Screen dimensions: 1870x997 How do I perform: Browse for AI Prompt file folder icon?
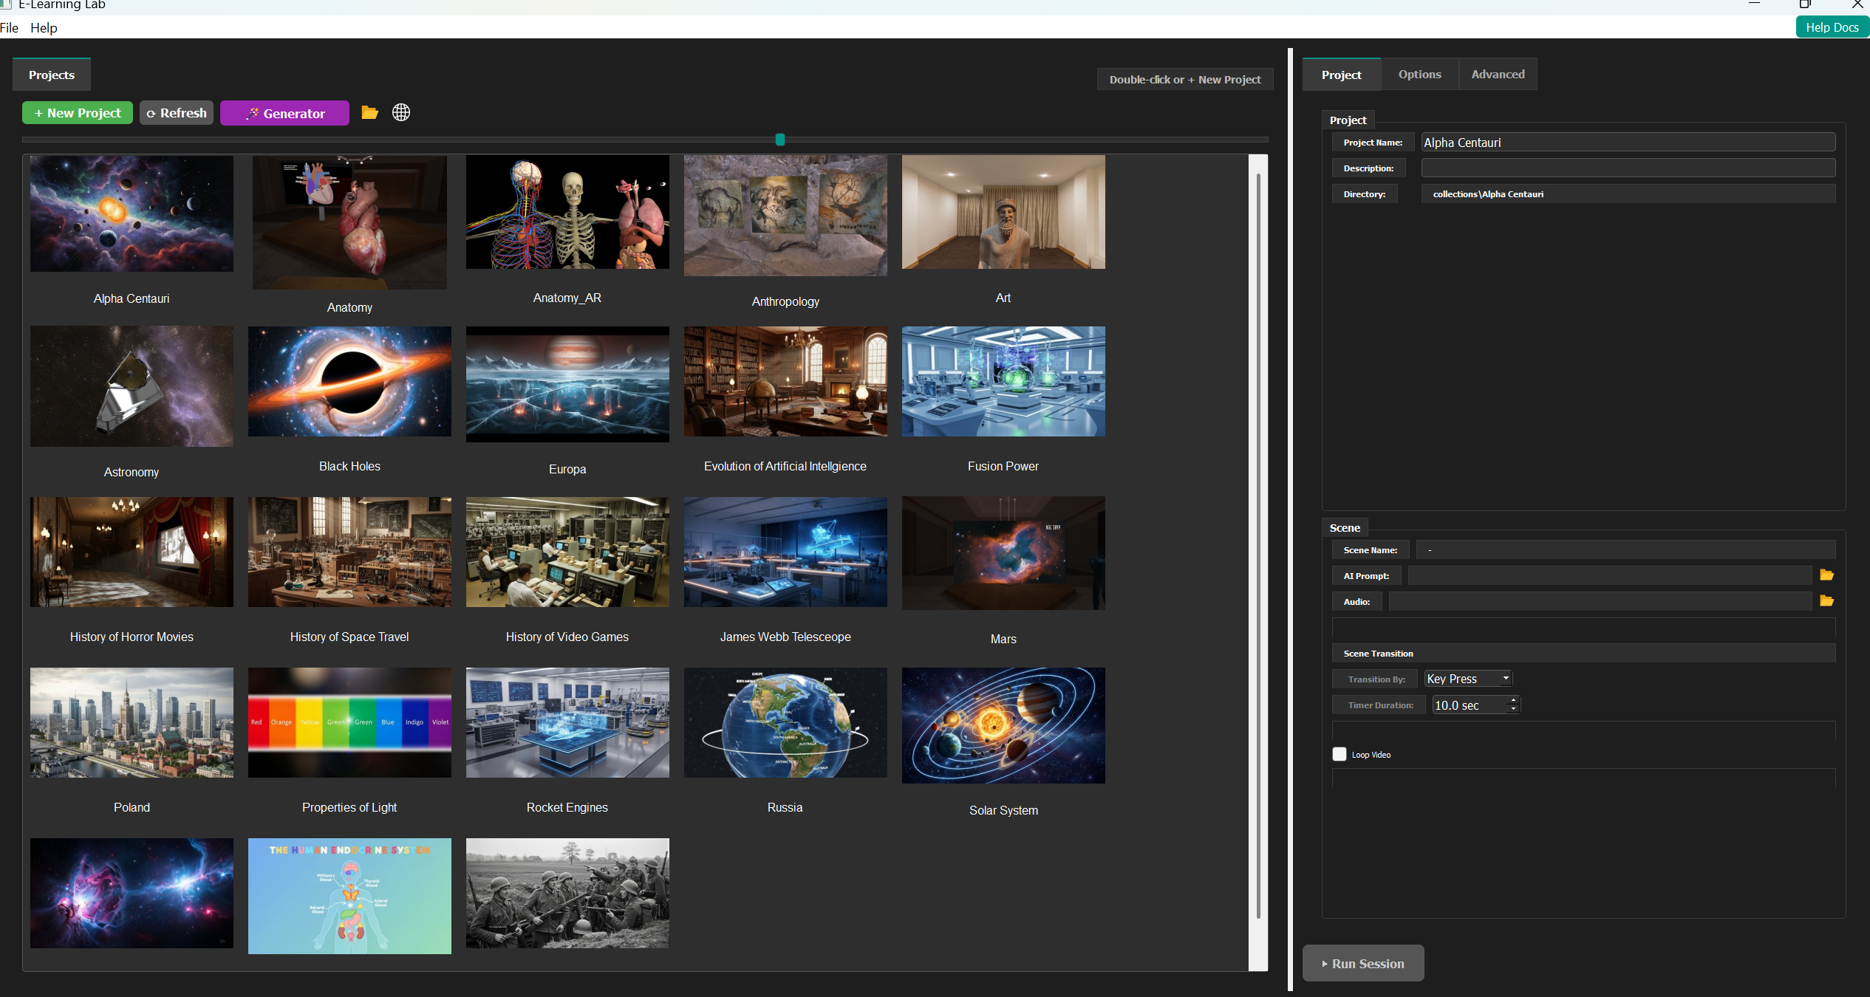(x=1826, y=575)
